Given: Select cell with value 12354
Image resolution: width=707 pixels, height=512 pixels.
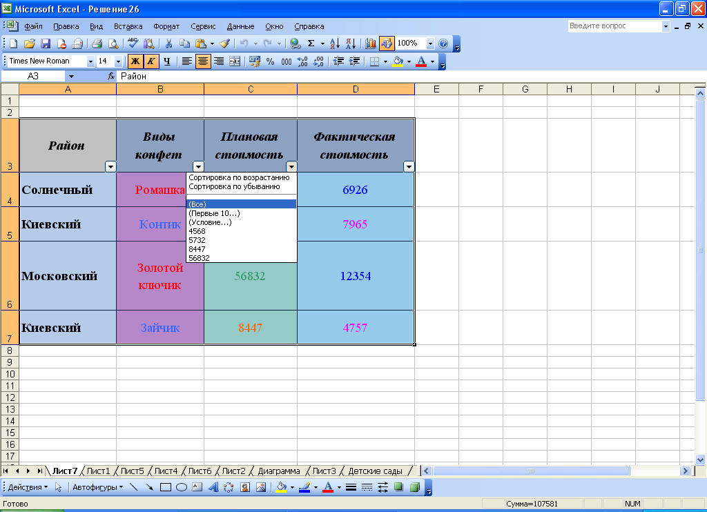Looking at the screenshot, I should (356, 276).
